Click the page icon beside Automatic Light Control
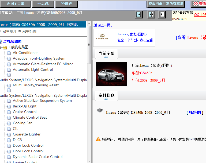Screen dimensions: 206x163 tap(9, 70)
